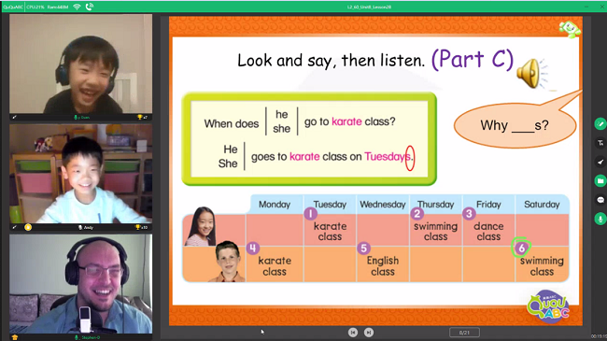Select the pen drawing tool in right sidebar

tap(600, 124)
